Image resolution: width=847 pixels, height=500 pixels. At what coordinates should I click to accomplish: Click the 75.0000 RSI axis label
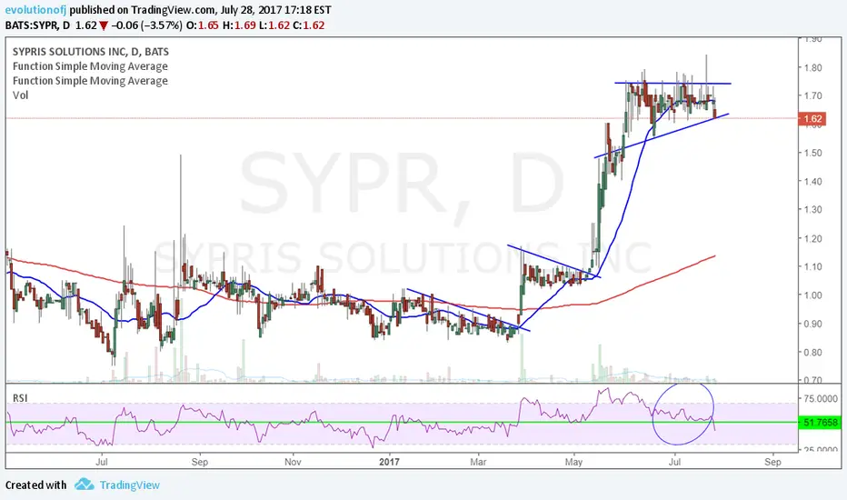[821, 399]
